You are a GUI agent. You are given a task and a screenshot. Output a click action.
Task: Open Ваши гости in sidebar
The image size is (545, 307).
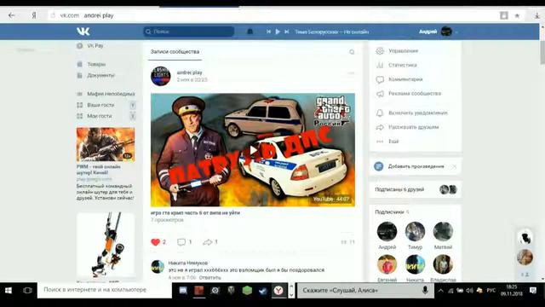100,105
